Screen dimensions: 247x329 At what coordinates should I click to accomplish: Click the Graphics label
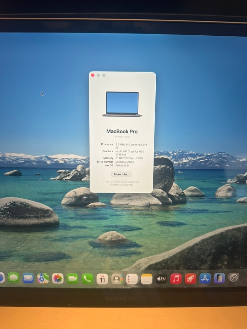108,151
